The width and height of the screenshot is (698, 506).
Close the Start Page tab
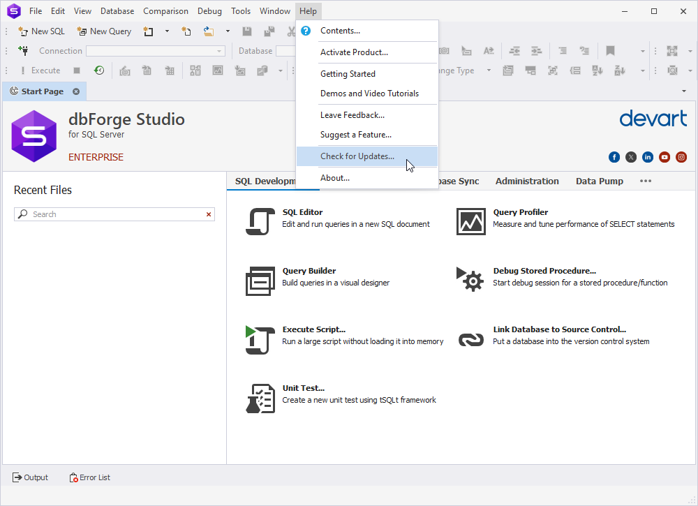[76, 91]
